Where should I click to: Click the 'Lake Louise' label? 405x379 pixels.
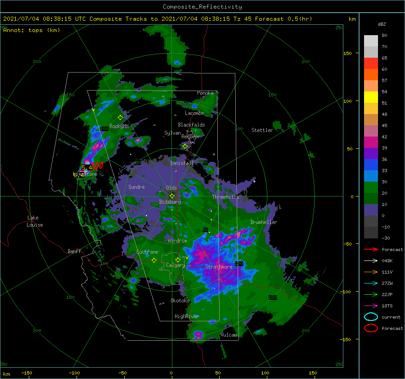click(x=35, y=221)
